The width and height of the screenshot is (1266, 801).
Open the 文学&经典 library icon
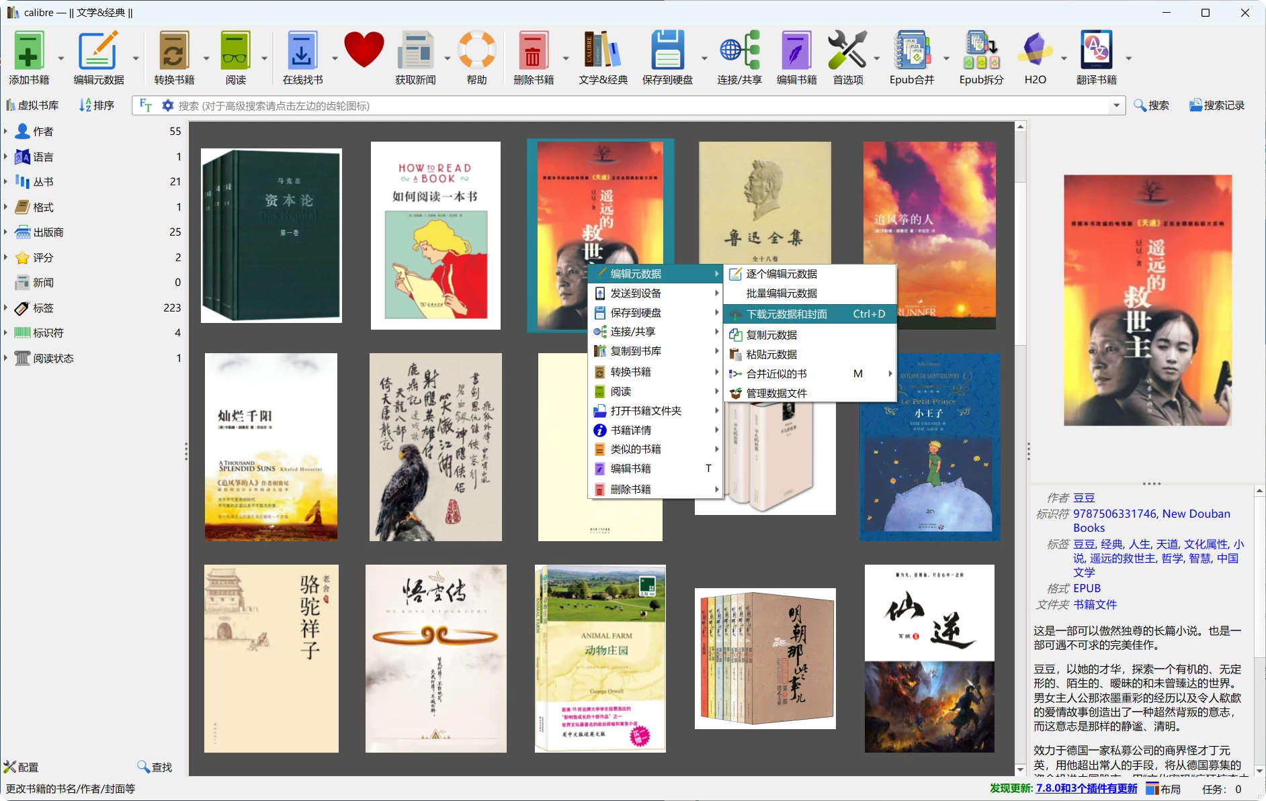pos(603,50)
